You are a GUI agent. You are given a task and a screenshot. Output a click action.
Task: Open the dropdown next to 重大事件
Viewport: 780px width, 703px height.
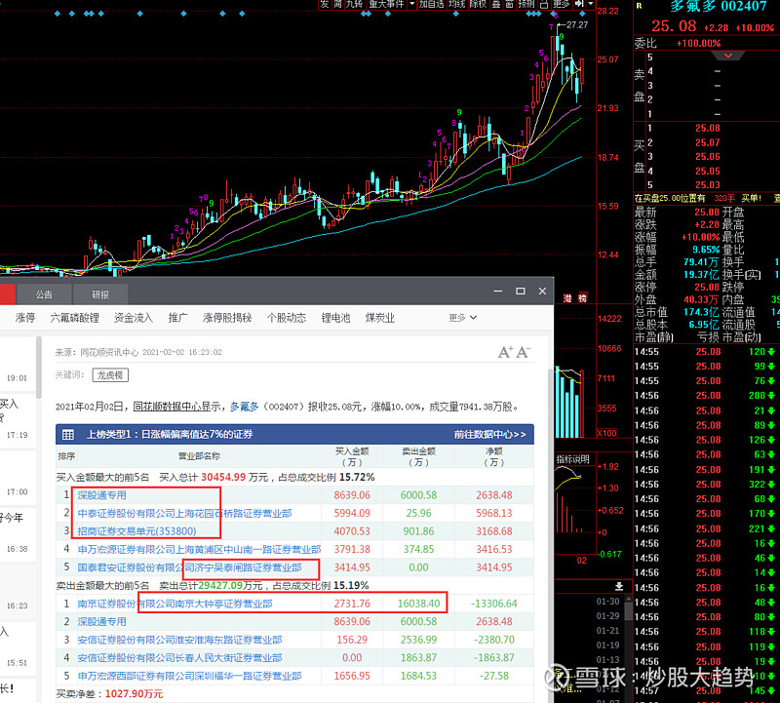click(412, 4)
